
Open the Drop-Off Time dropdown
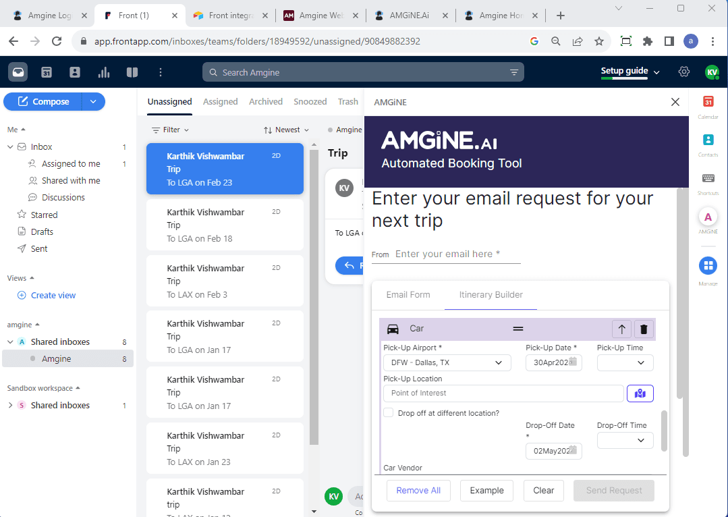coord(625,440)
